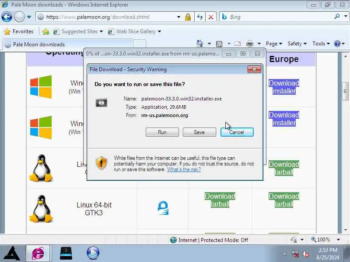The height and width of the screenshot is (262, 350).
Task: Click the first Windows logo icon
Action: pyautogui.click(x=41, y=87)
